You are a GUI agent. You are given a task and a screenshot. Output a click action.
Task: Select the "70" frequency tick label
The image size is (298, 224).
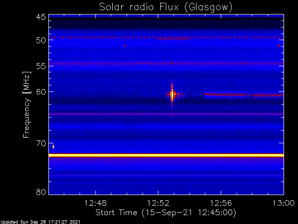pyautogui.click(x=41, y=143)
